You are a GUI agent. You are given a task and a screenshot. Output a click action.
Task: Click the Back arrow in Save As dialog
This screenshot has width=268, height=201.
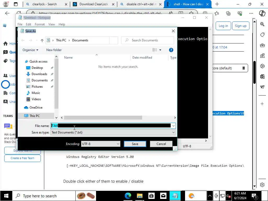(x=23, y=40)
